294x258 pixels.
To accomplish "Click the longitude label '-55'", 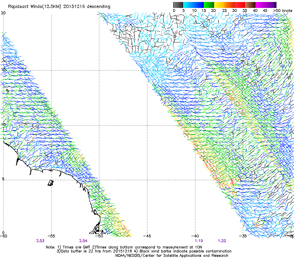I will click(51, 236).
